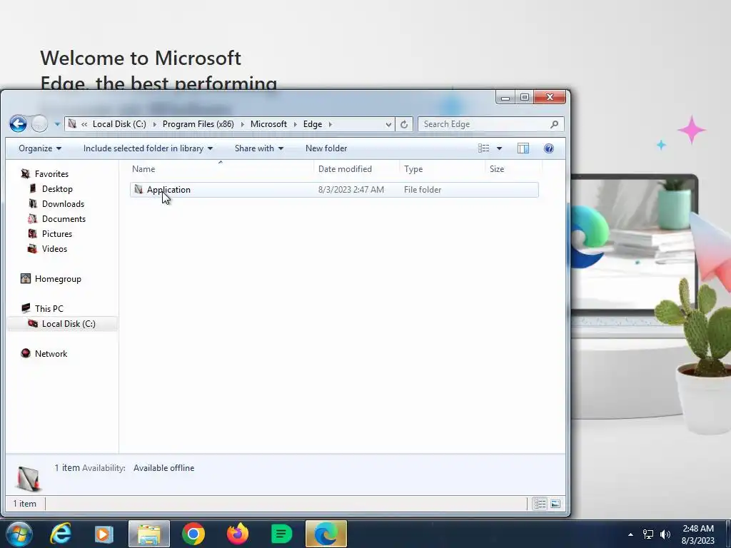Open Desktop in Favorites
731x548 pixels.
click(57, 188)
